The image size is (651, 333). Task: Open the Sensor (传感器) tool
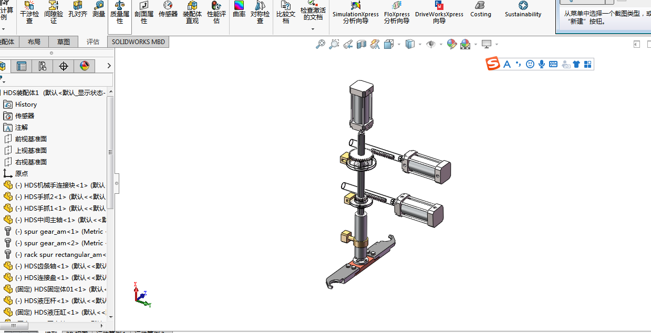tap(168, 9)
